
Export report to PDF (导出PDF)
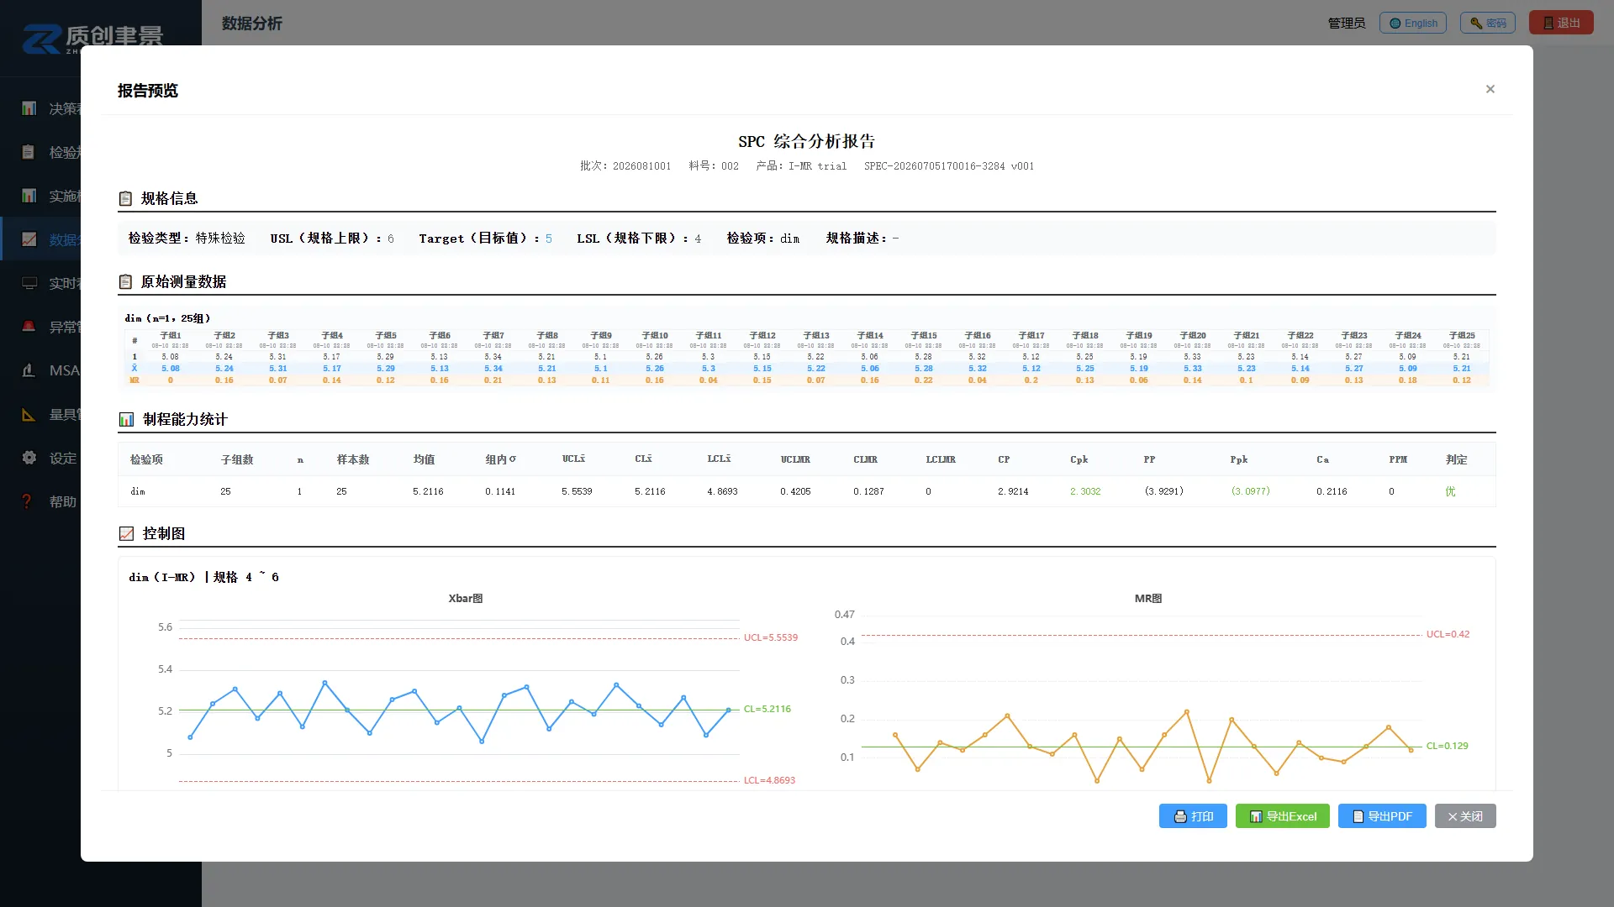click(x=1382, y=816)
